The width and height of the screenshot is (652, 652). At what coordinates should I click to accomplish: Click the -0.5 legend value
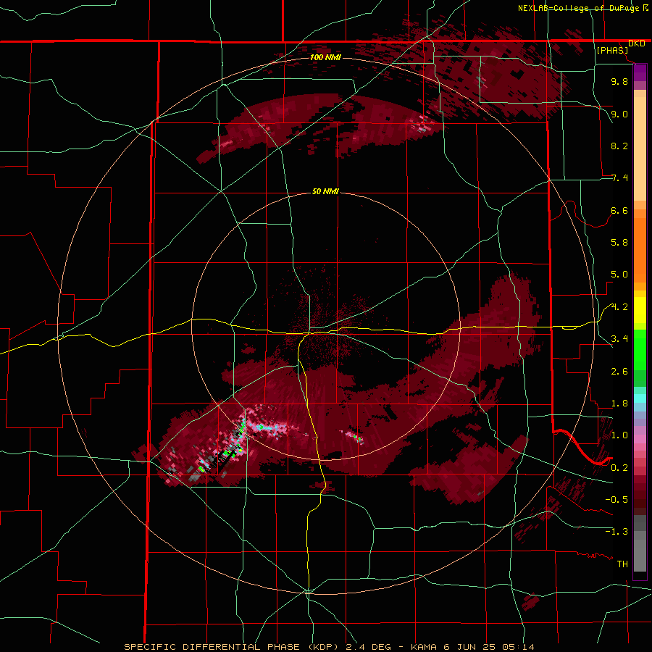point(617,500)
